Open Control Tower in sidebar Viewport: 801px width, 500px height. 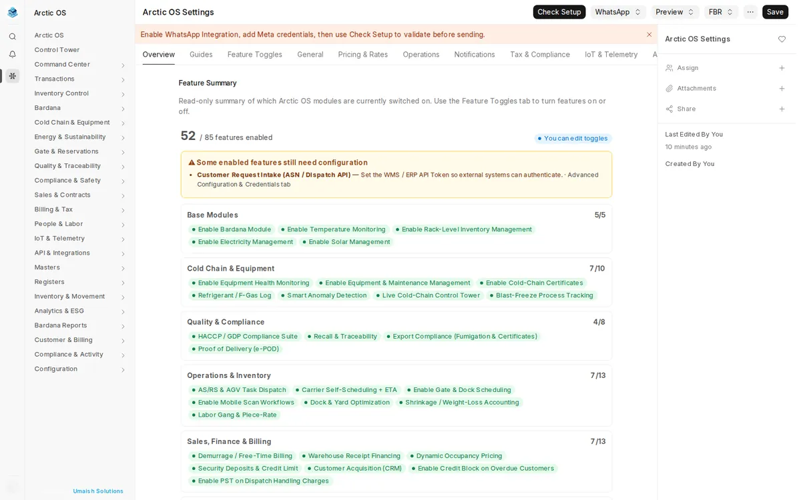57,50
